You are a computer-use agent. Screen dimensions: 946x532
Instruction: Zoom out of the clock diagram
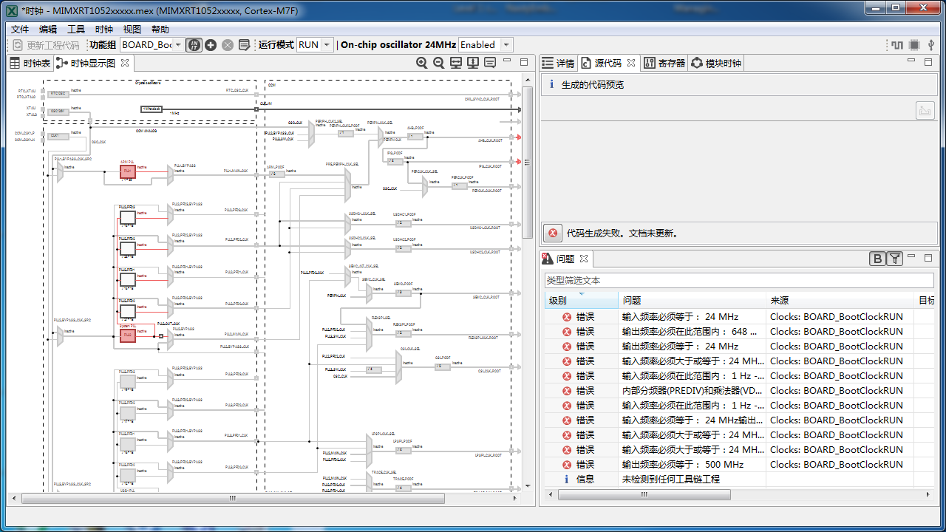pyautogui.click(x=439, y=64)
